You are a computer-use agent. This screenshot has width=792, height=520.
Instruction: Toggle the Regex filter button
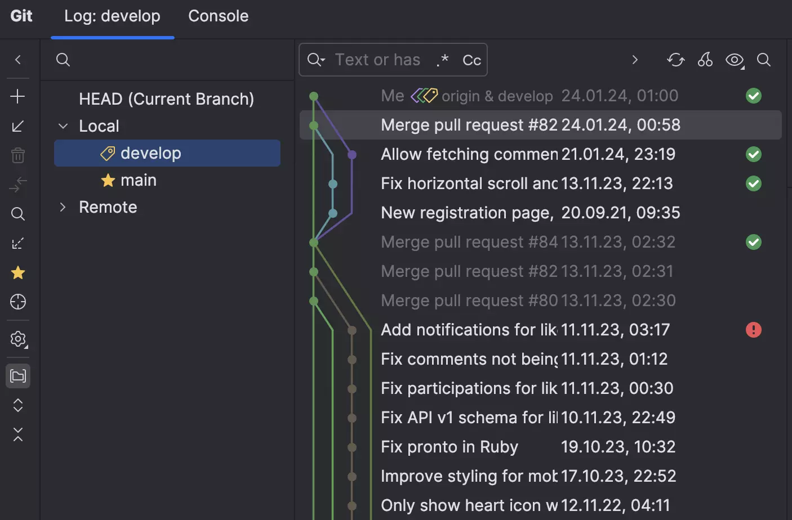(x=443, y=60)
